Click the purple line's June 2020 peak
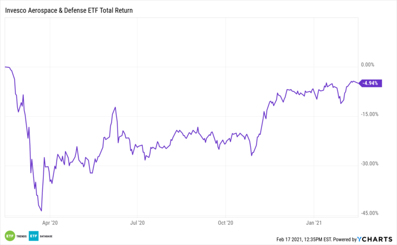 click(x=115, y=108)
